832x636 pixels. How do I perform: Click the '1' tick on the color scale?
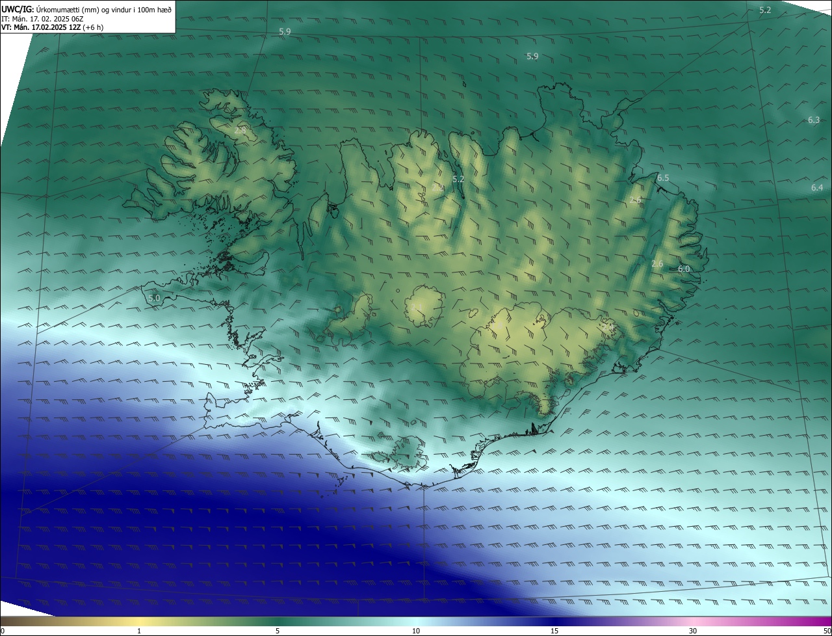coord(139,631)
